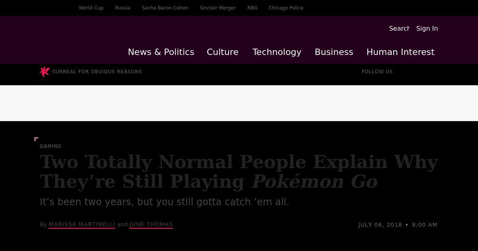Open the Sacha Baron Cohen topic link
The image size is (478, 251).
click(x=165, y=8)
